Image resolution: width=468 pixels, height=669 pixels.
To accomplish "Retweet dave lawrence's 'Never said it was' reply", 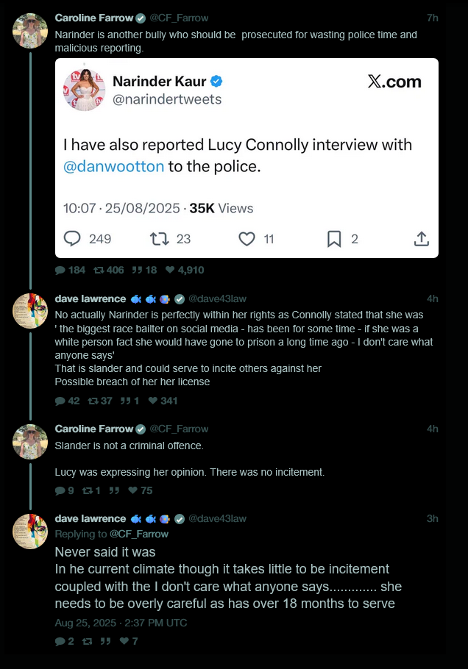I will [87, 641].
